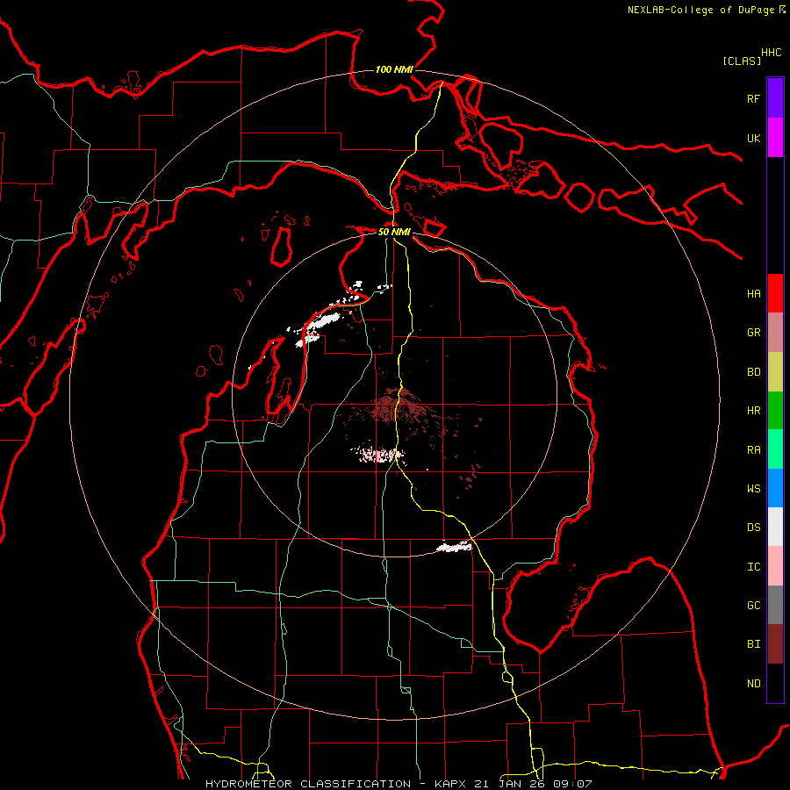Click the HYDROMETEOR CLASSIFICATION title text
The width and height of the screenshot is (790, 790).
pos(308,784)
